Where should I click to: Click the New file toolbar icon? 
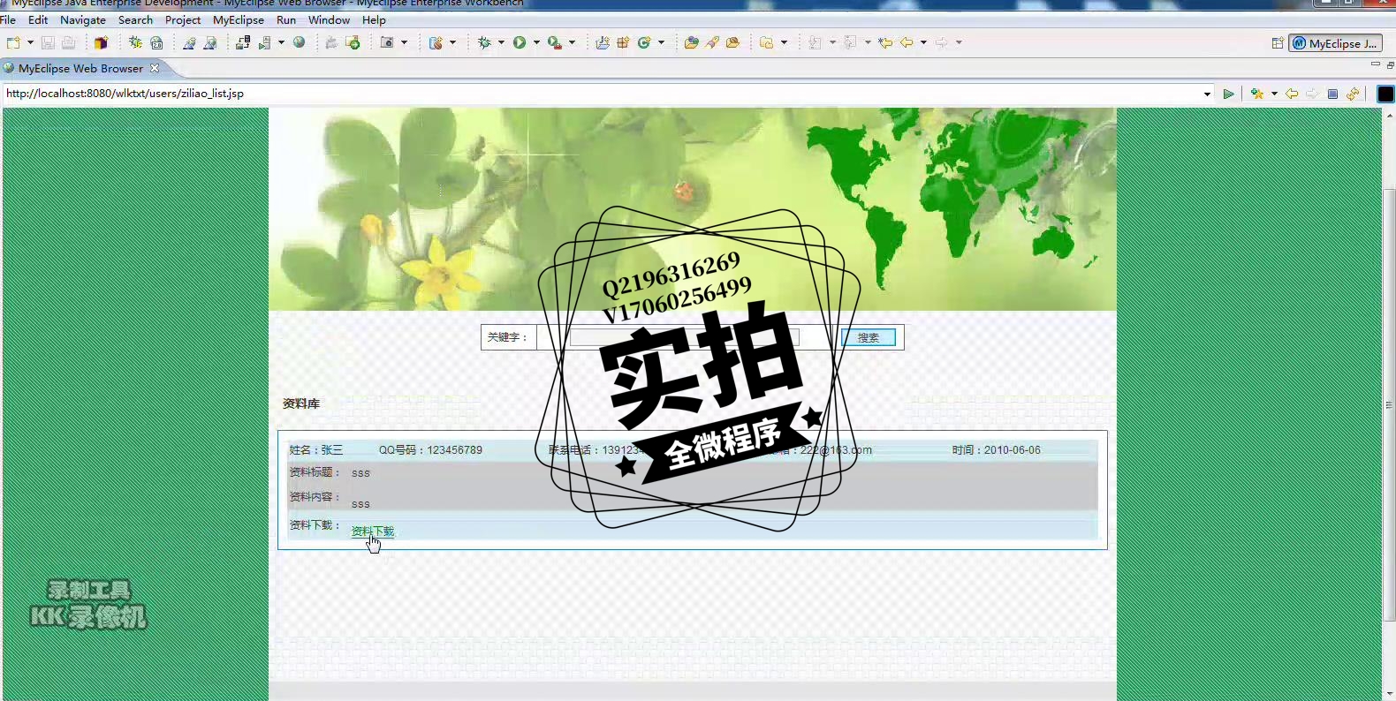tap(13, 42)
